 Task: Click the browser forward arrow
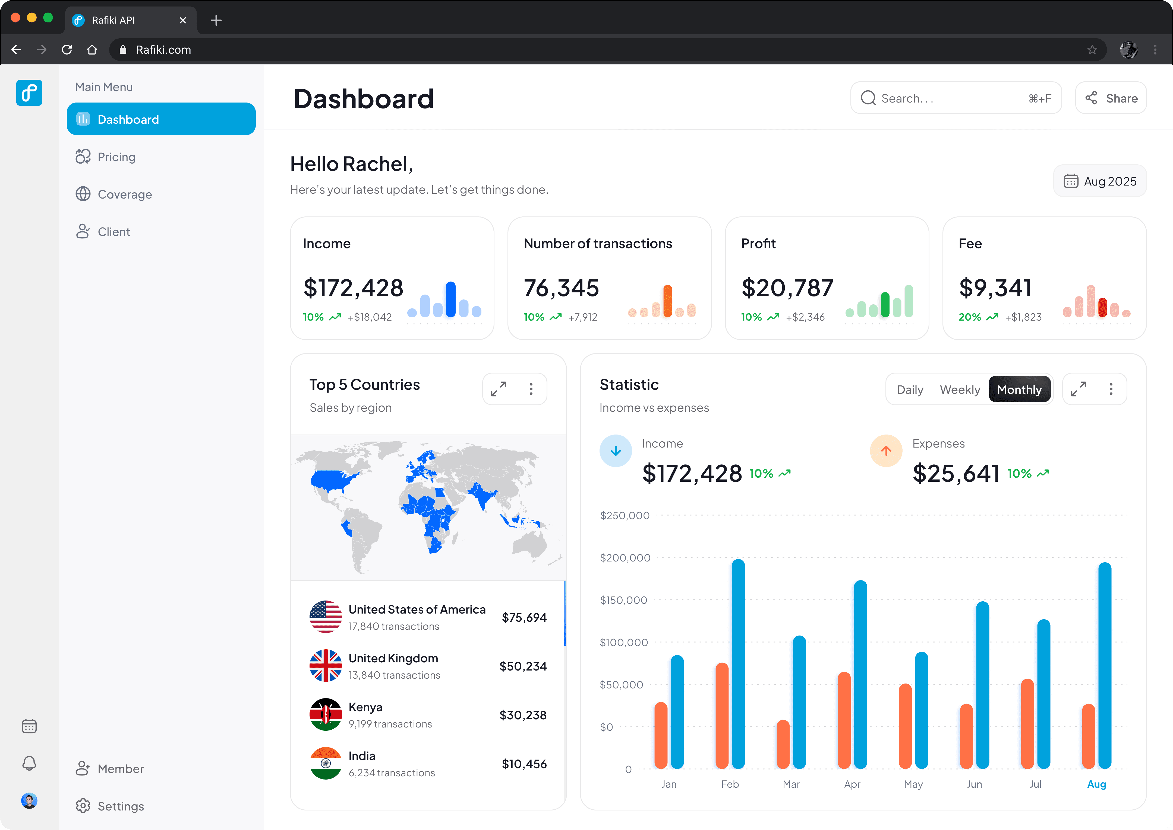pos(42,50)
